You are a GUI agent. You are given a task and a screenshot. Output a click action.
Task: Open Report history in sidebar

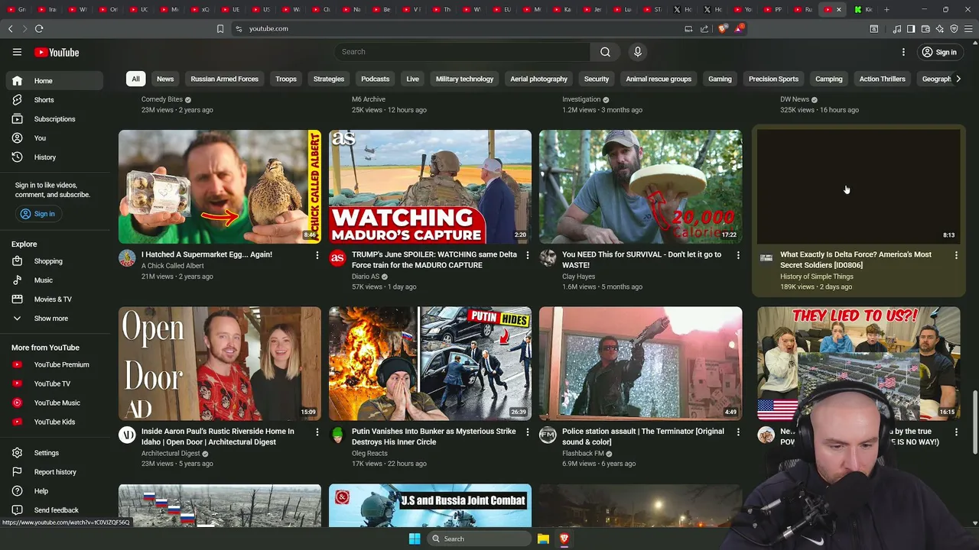[x=54, y=472]
